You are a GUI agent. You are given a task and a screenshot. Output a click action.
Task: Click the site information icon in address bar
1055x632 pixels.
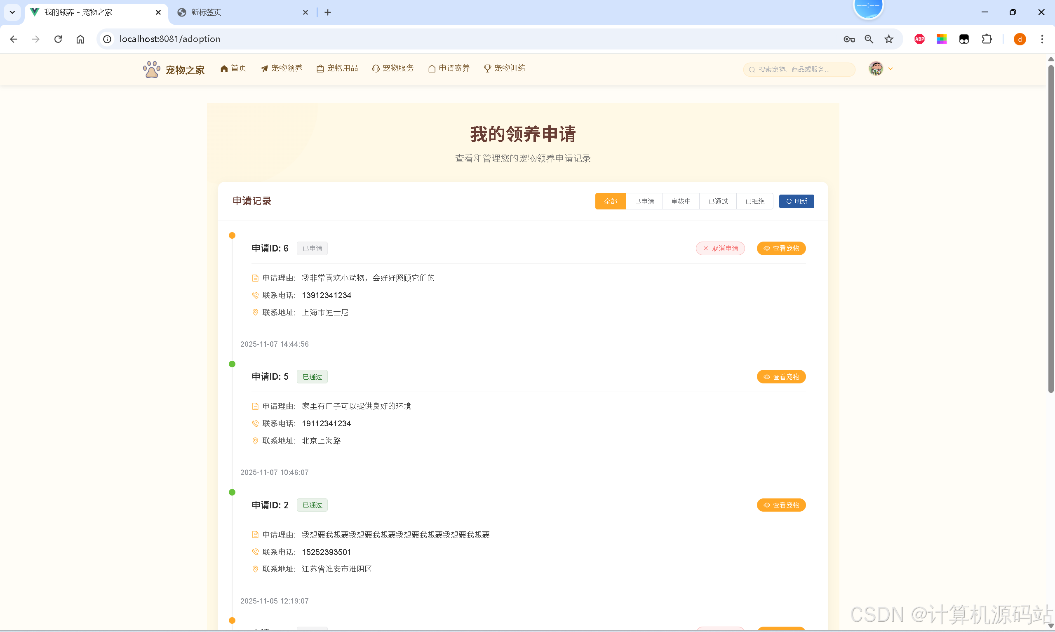pyautogui.click(x=107, y=39)
